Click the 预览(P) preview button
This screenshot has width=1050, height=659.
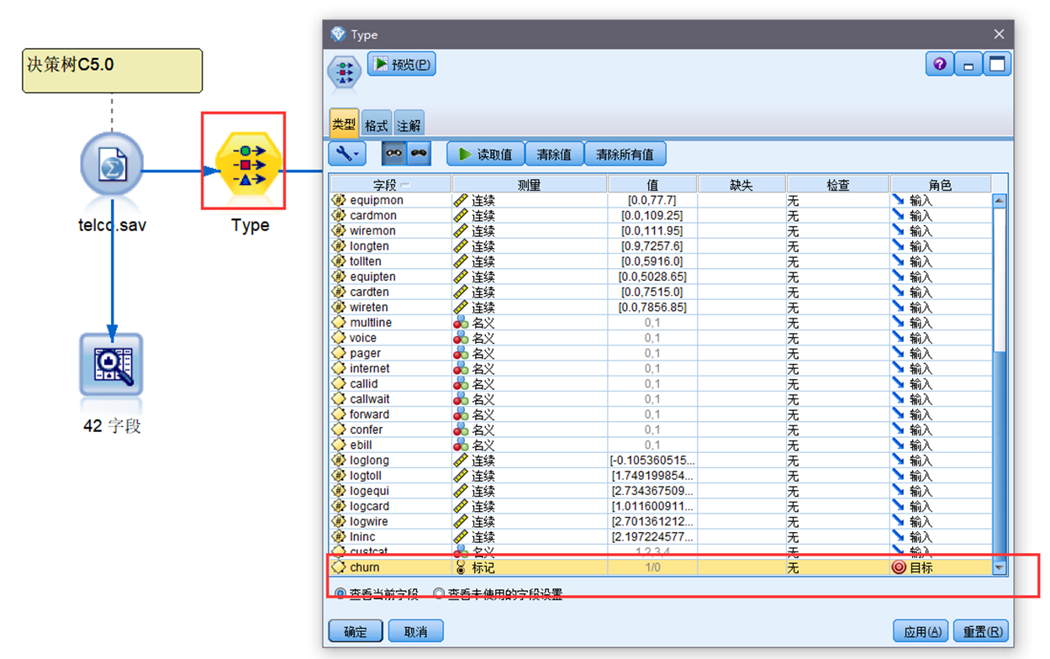tap(402, 64)
